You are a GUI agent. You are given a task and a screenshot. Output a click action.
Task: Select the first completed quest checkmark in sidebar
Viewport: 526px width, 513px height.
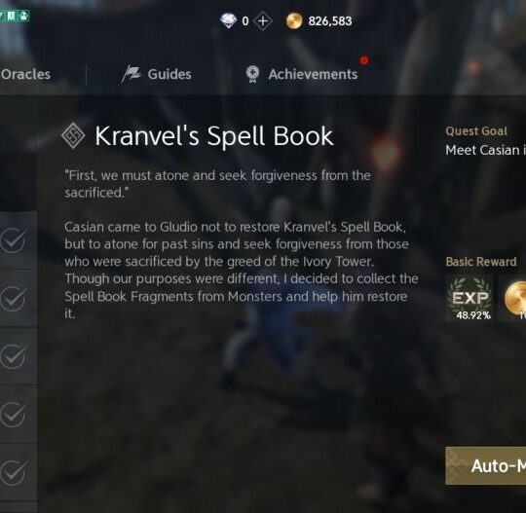(x=13, y=240)
